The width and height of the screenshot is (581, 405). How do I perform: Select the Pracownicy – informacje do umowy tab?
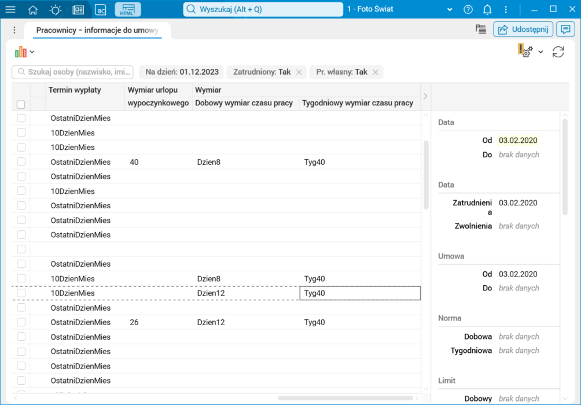click(97, 30)
